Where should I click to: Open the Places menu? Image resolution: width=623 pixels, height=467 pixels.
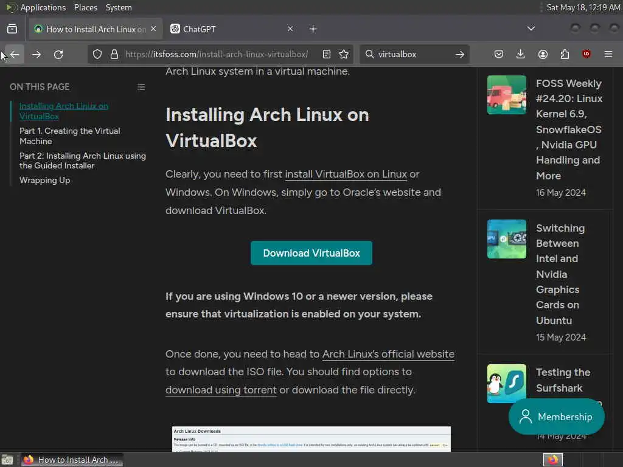(86, 7)
